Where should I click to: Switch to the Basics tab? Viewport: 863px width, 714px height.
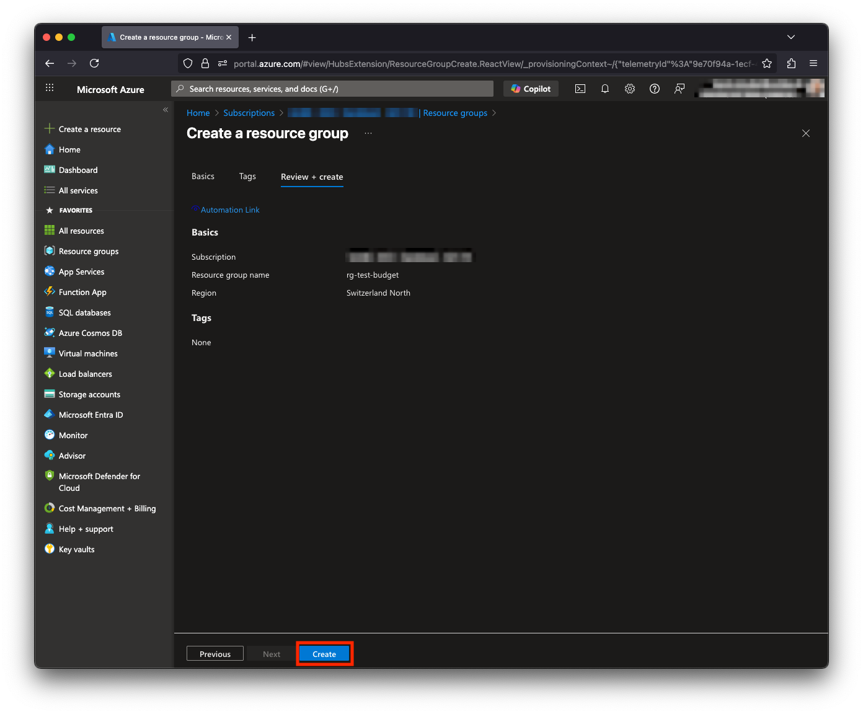point(203,176)
